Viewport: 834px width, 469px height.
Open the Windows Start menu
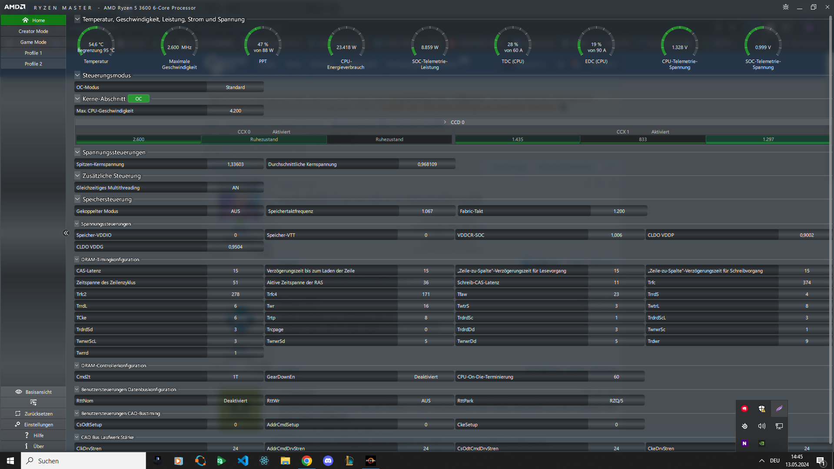pyautogui.click(x=10, y=461)
